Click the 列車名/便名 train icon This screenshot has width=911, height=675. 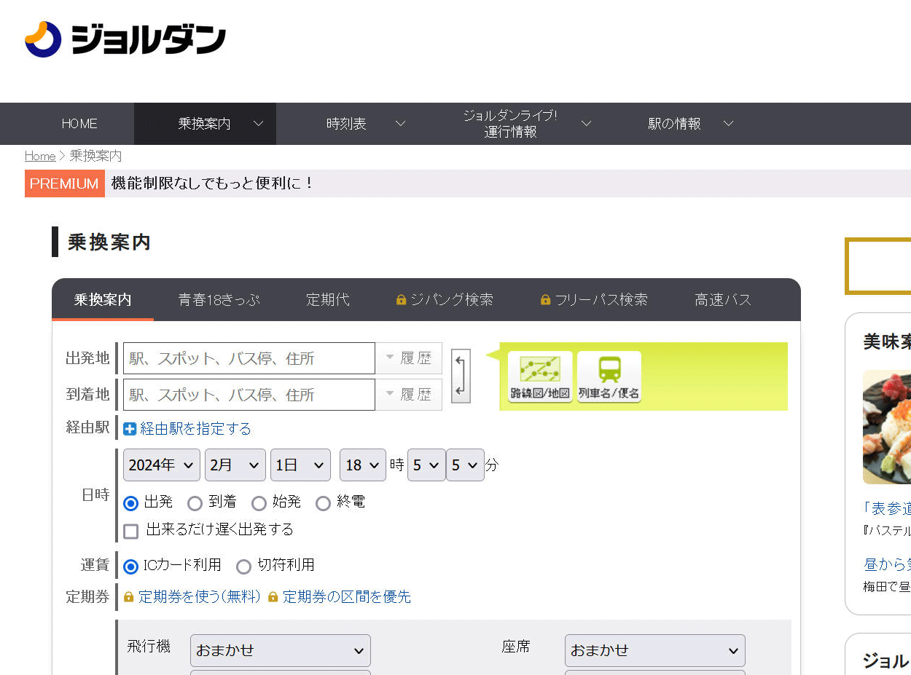[x=609, y=376]
